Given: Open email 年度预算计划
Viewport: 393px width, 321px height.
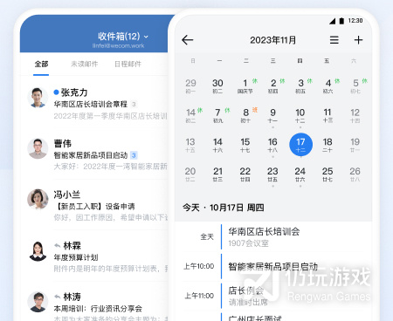Looking at the screenshot, I should [76, 257].
